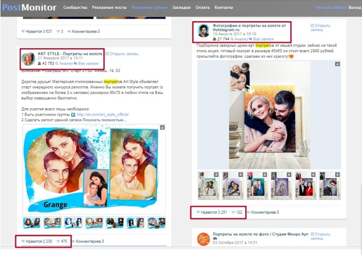Download fifth Holstagram thumbnail image
362x255 pixels.
tap(313, 175)
